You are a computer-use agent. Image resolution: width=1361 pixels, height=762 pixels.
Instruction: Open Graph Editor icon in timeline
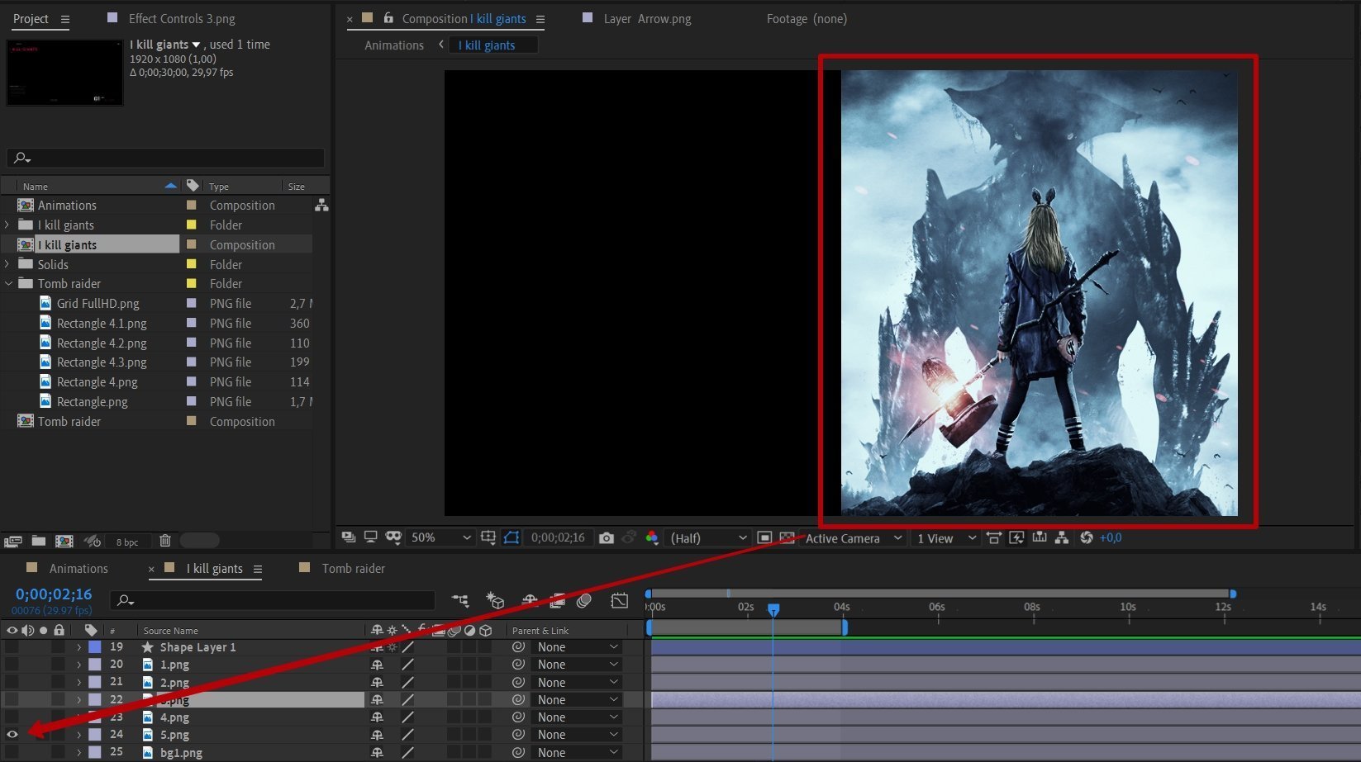(619, 601)
